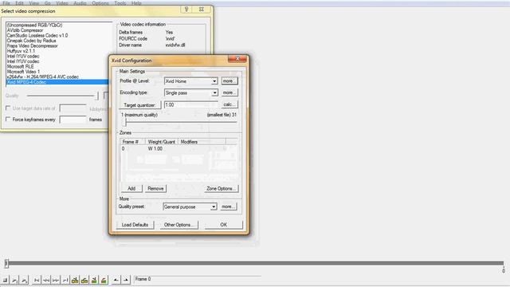The height and width of the screenshot is (287, 510).
Task: Enable 'Use target data rate of' checkbox
Action: click(x=8, y=108)
